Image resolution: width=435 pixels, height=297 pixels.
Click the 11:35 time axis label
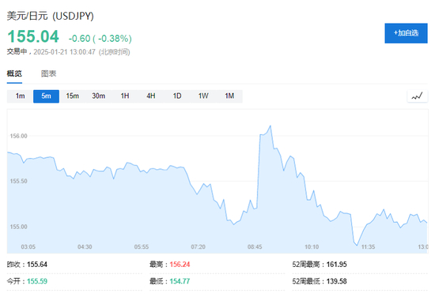click(x=368, y=246)
